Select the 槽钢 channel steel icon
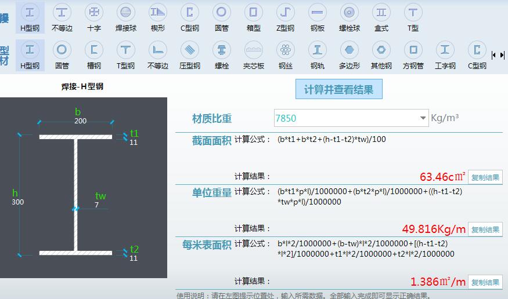The height and width of the screenshot is (299, 508). pyautogui.click(x=94, y=55)
